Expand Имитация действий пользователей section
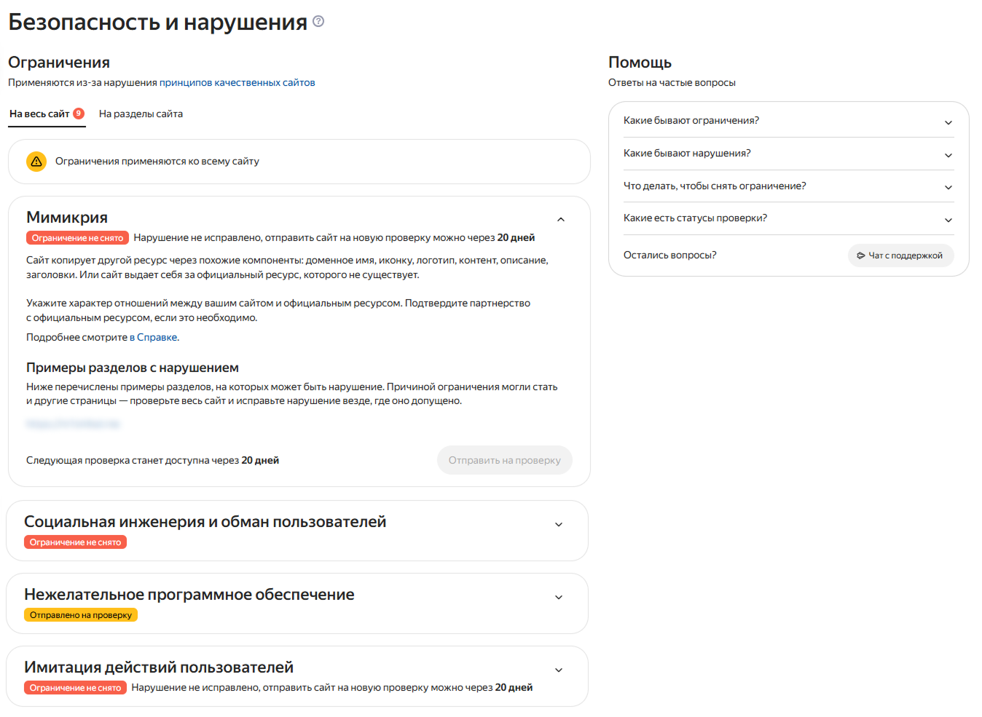This screenshot has height=717, width=982. (x=559, y=670)
